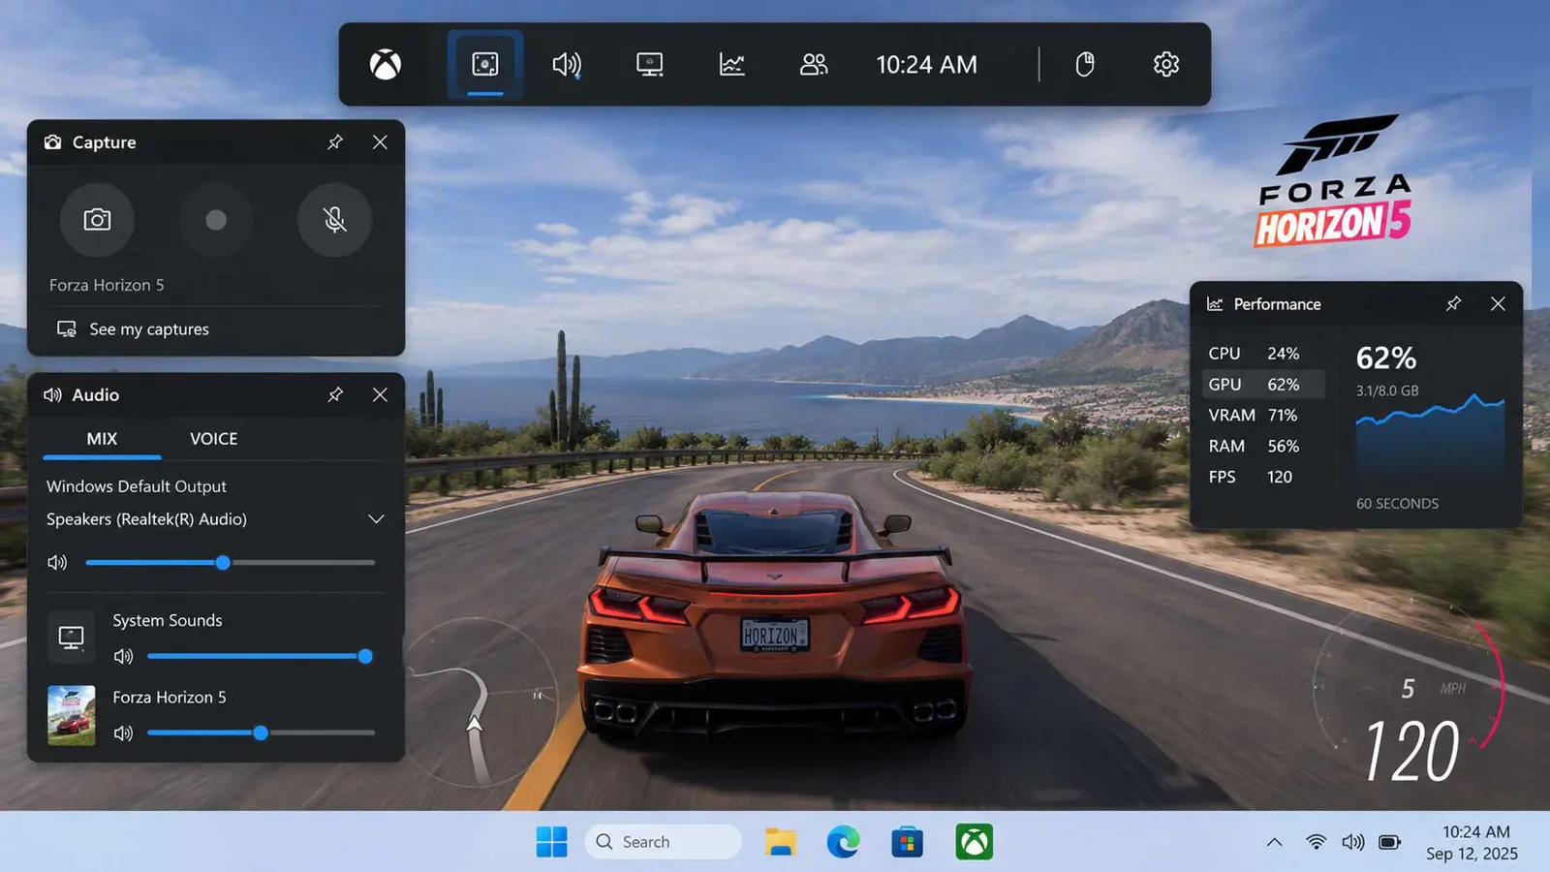Viewport: 1550px width, 872px height.
Task: Toggle the Capture widget in Game Bar
Action: [485, 65]
